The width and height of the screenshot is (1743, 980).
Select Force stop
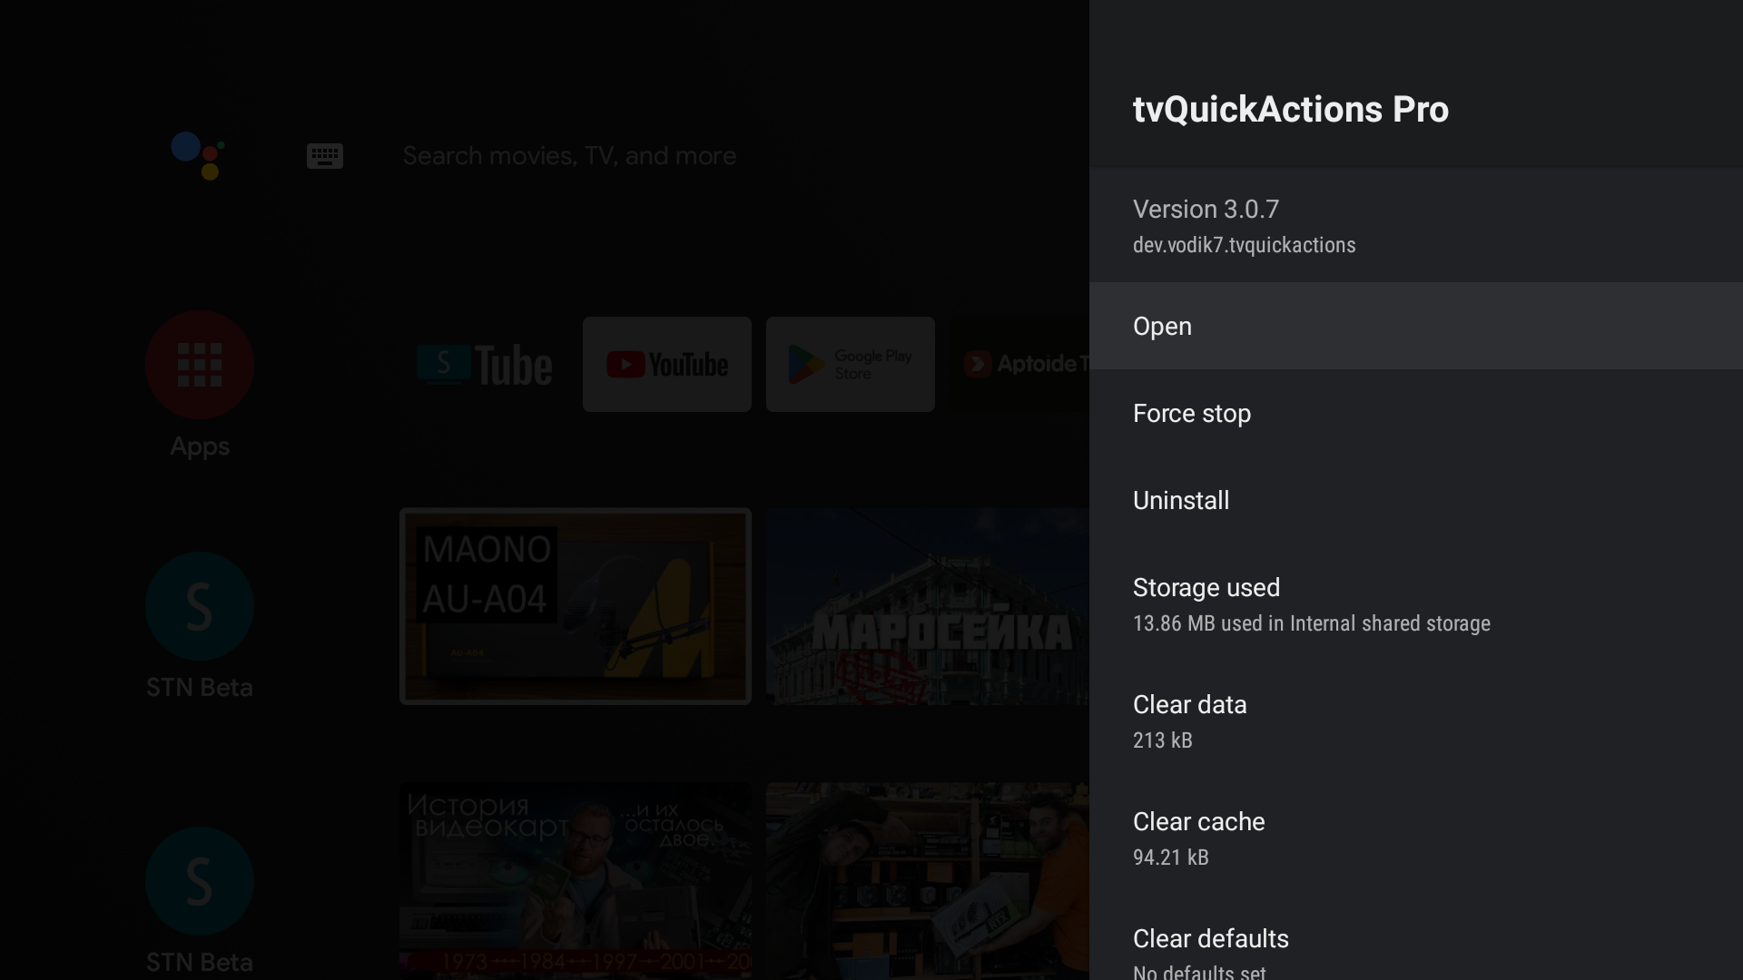1416,413
